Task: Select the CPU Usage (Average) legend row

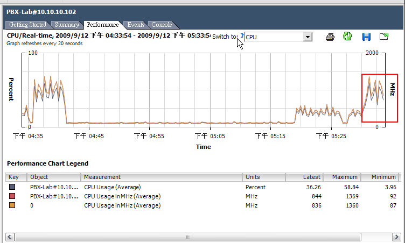Action: [x=202, y=187]
